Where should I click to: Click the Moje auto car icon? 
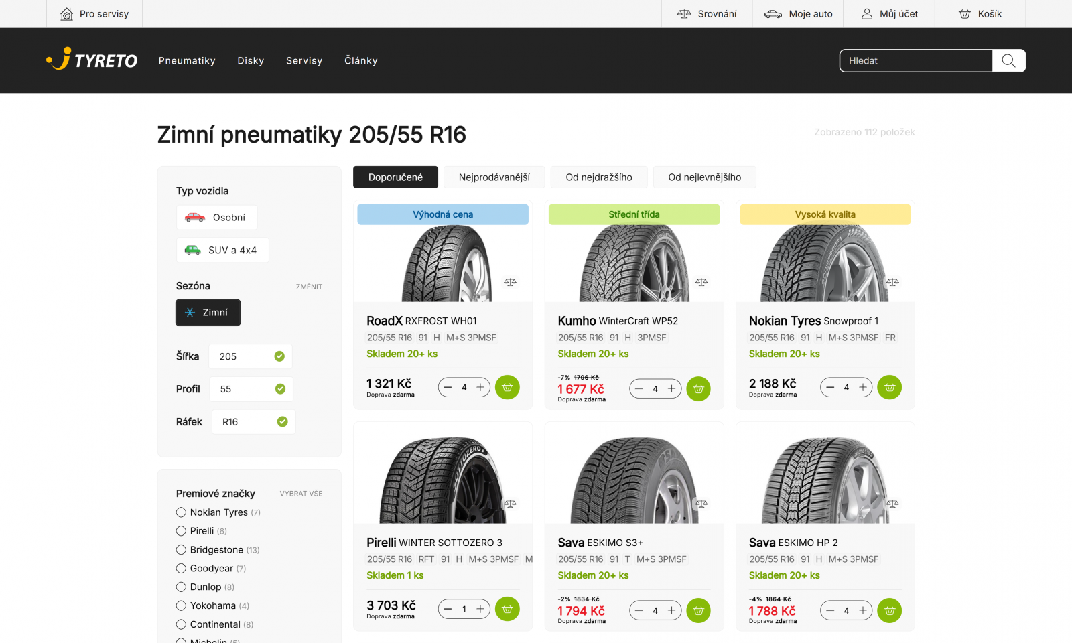coord(773,14)
